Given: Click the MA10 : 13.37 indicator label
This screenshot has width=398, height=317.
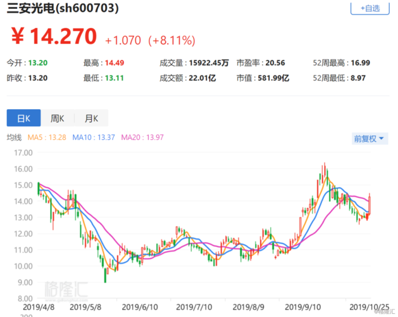Looking at the screenshot, I should click(x=94, y=138).
